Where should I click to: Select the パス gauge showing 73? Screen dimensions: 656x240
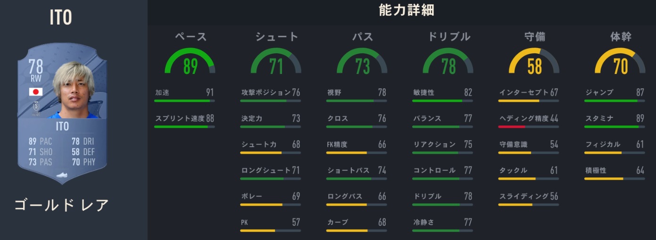[362, 62]
